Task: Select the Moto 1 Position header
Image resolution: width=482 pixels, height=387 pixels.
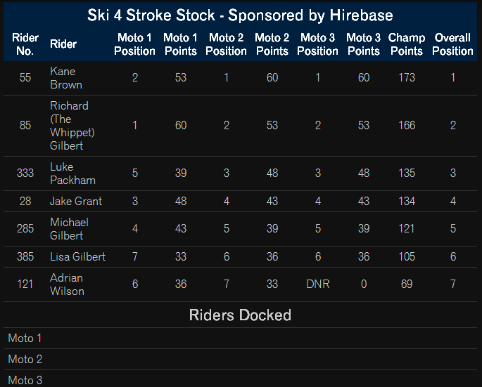Action: pyautogui.click(x=134, y=44)
